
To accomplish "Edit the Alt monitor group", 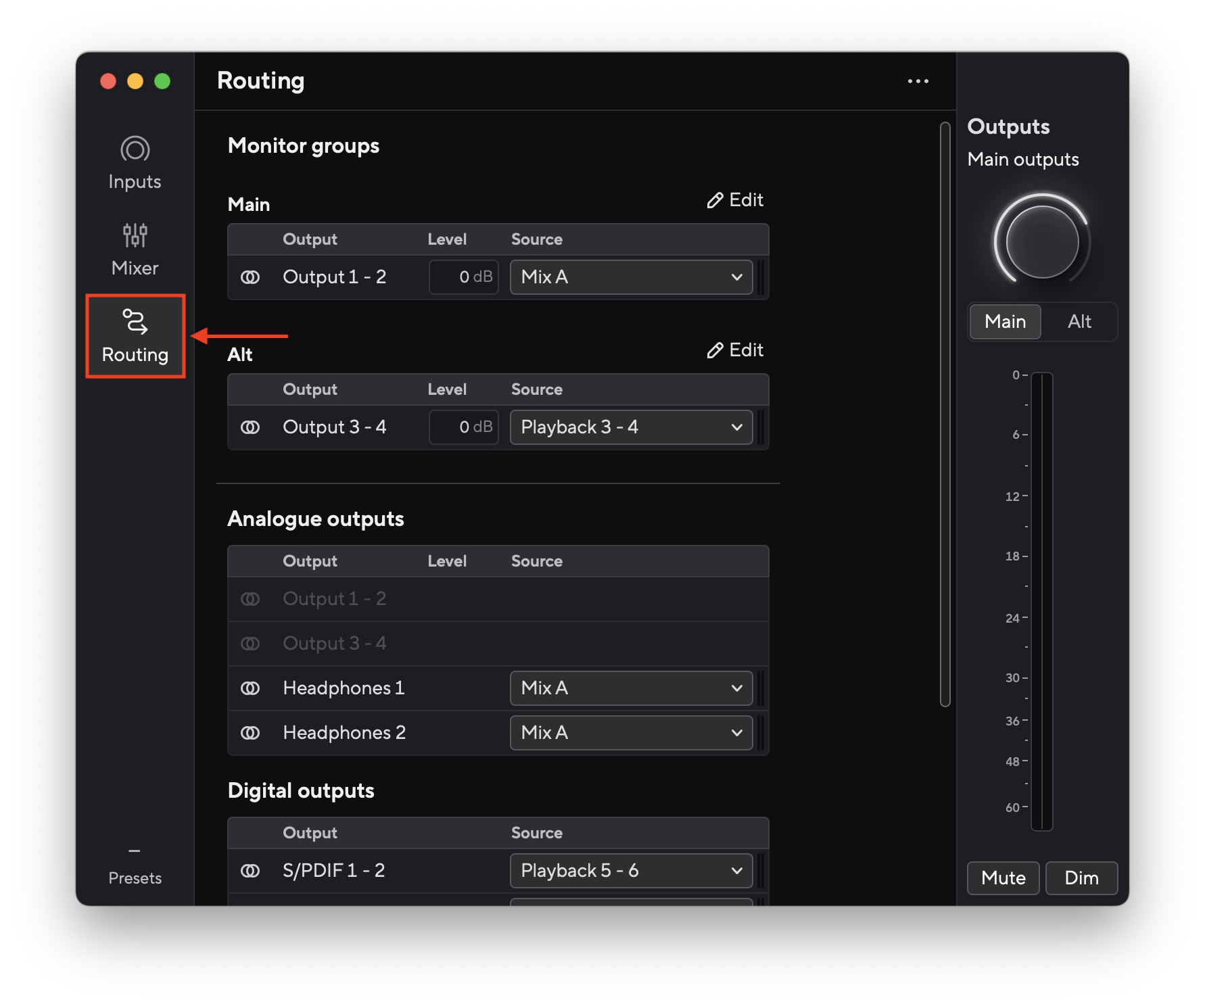I will coord(734,350).
